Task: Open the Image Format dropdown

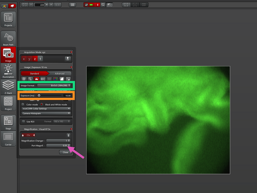Action: pyautogui.click(x=54, y=86)
